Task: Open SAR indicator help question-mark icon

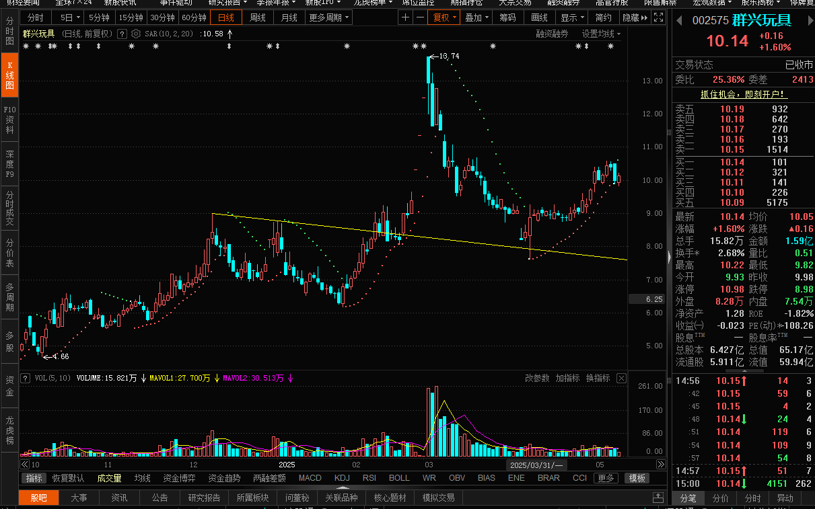Action: click(122, 34)
